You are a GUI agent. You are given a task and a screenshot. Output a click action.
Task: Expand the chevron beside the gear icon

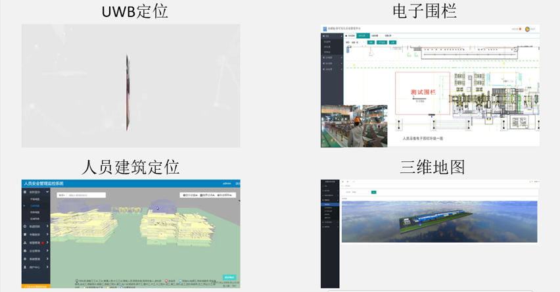pyautogui.click(x=47, y=259)
